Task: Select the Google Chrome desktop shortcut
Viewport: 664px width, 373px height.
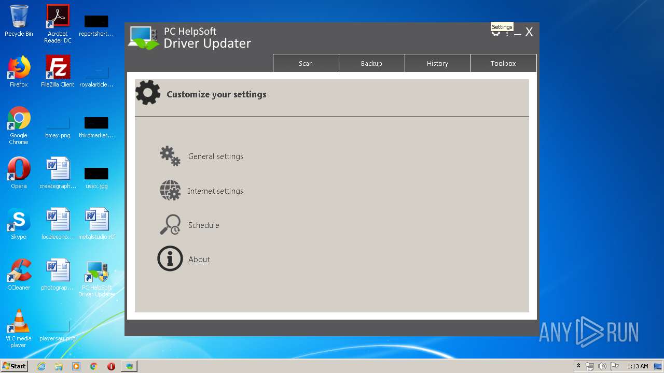Action: pyautogui.click(x=19, y=125)
